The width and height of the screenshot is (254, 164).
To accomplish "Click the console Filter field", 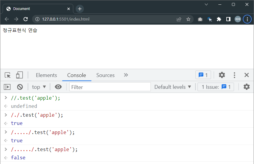I will coord(110,87).
